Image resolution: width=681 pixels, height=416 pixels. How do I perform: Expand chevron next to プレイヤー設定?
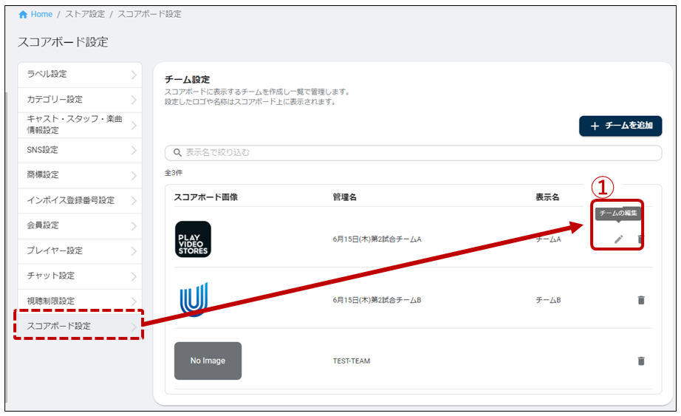tap(134, 251)
